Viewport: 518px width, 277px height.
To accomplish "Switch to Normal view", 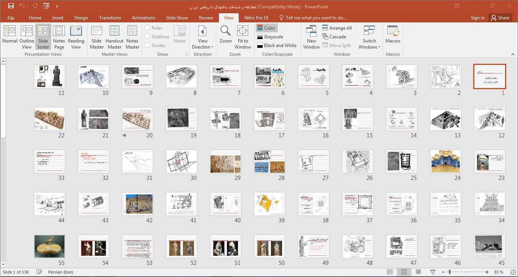I will click(x=9, y=36).
